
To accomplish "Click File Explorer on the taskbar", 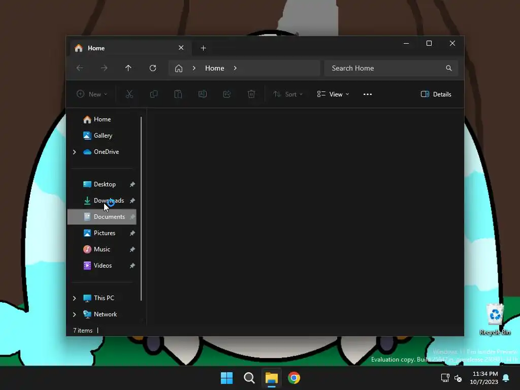I will pos(271,378).
